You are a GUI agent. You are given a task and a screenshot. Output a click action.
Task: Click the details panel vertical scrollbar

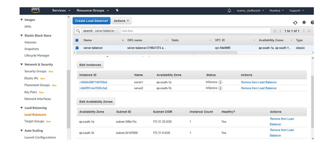(x=312, y=102)
